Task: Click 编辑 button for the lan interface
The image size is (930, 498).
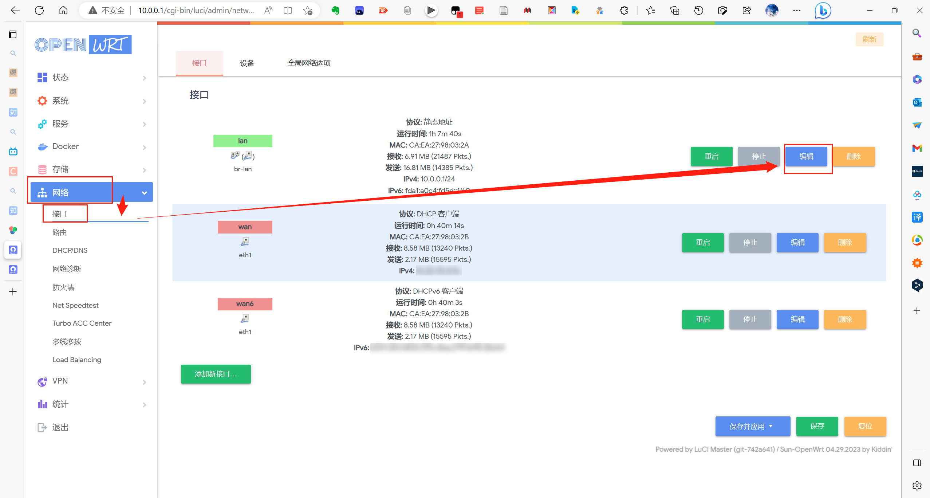Action: [x=806, y=157]
